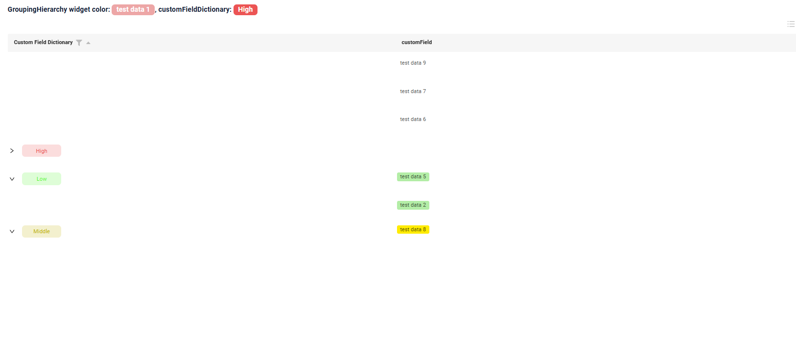Select the 'test data 7' cell

(x=413, y=92)
